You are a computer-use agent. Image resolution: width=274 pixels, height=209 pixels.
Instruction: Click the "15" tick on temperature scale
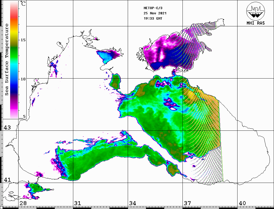23,40
